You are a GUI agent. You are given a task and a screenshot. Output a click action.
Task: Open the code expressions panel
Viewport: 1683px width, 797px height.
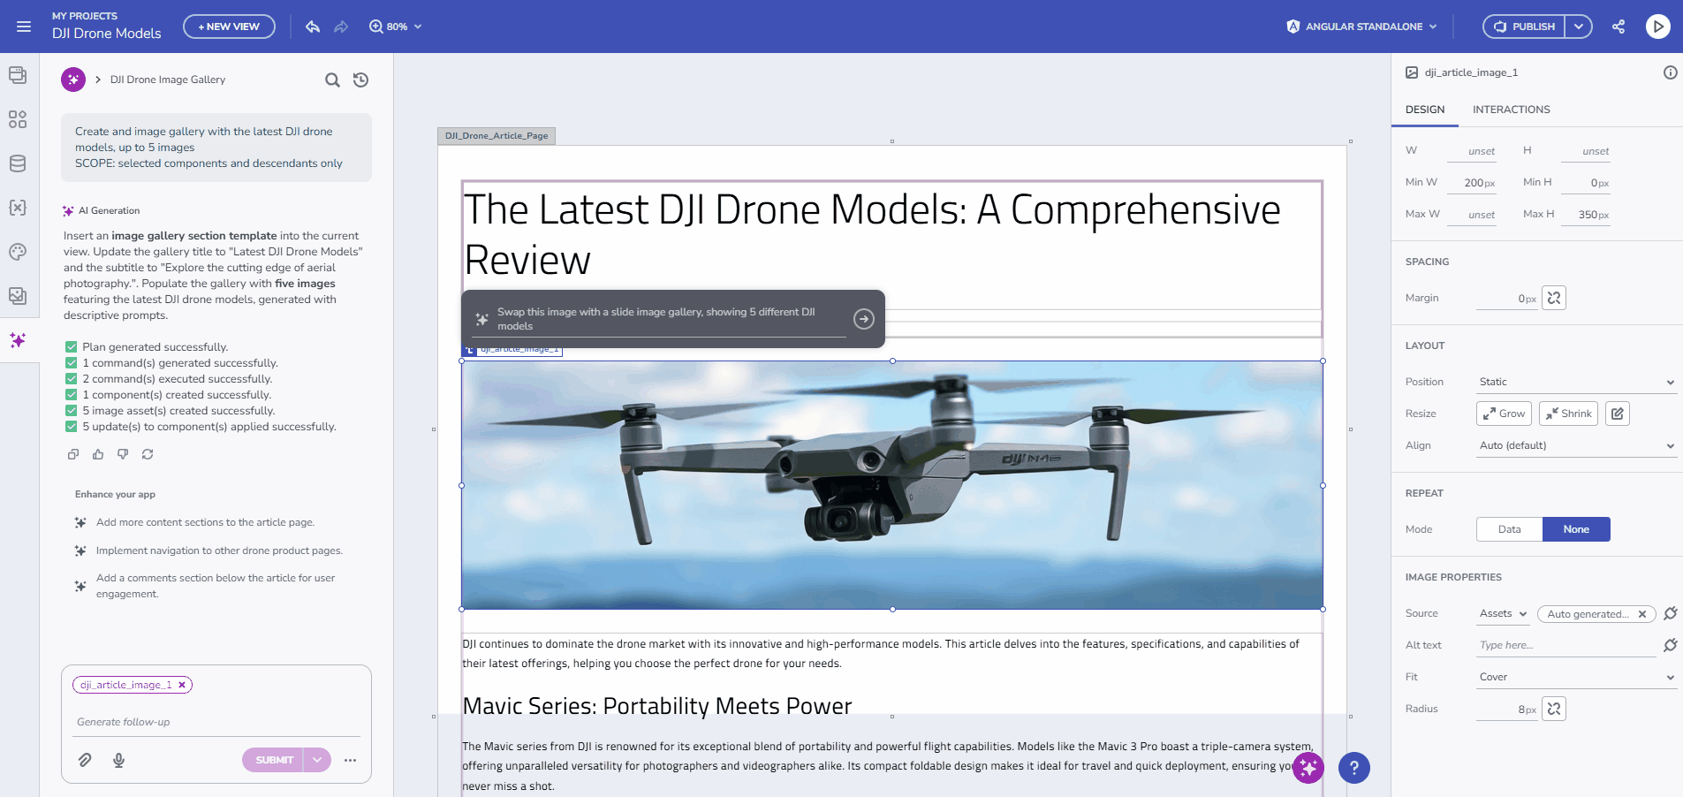[x=18, y=208]
